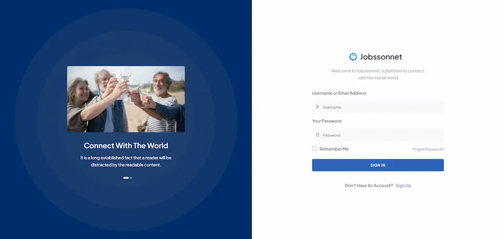The image size is (504, 239).
Task: Open the Forgot Password? link
Action: (428, 149)
